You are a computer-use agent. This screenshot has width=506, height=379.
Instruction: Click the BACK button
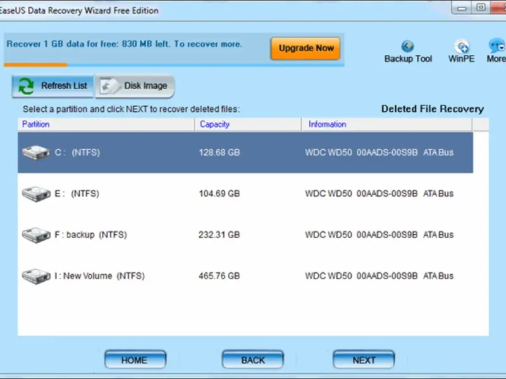[252, 359]
